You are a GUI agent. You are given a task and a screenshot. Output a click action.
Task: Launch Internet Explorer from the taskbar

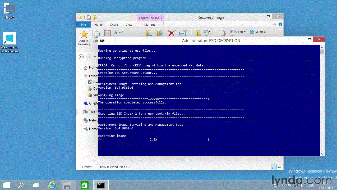[52, 185]
